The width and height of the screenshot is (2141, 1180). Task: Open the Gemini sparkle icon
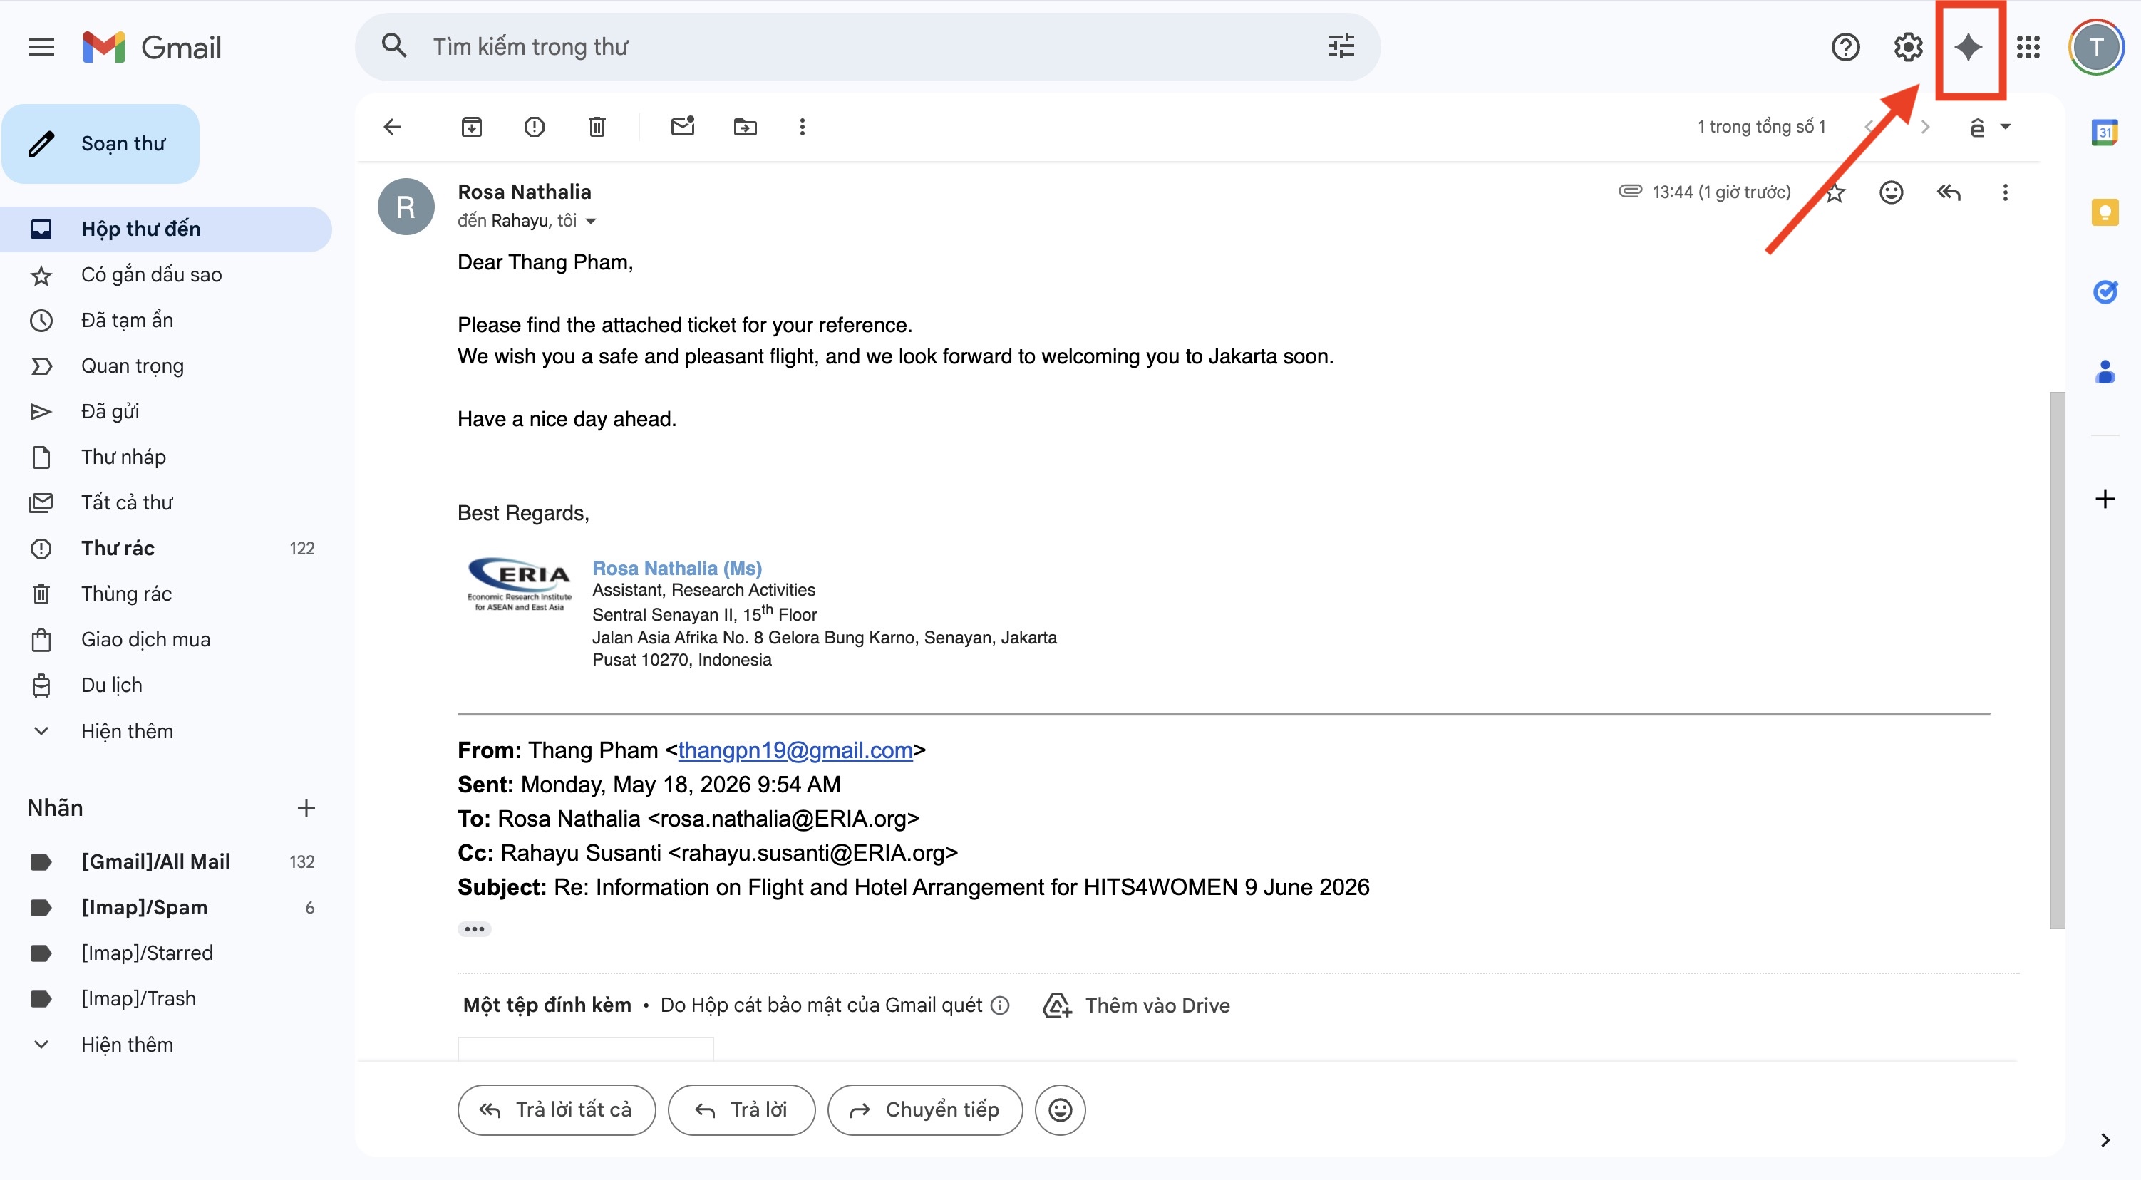1968,47
